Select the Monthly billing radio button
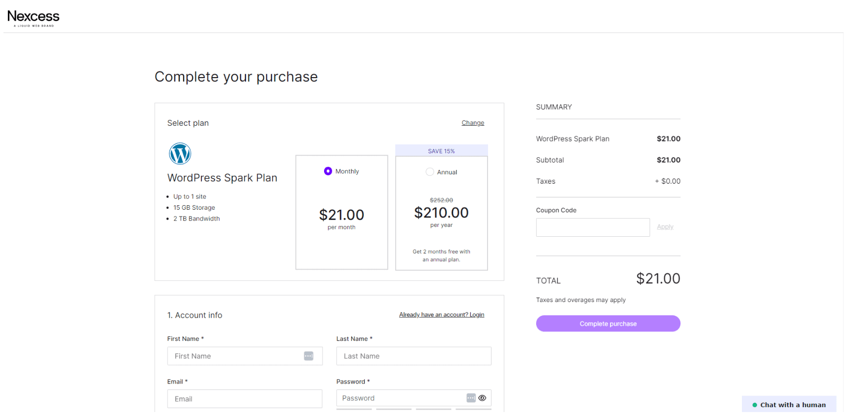The image size is (846, 415). pyautogui.click(x=328, y=171)
